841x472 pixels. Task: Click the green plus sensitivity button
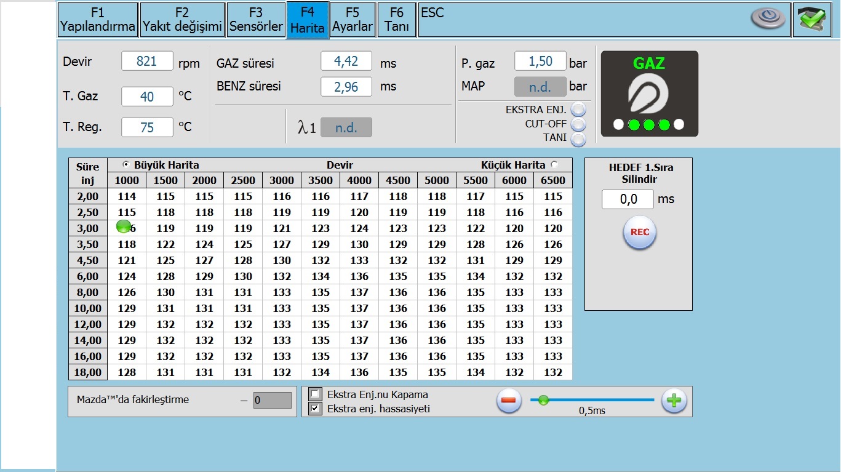(674, 401)
